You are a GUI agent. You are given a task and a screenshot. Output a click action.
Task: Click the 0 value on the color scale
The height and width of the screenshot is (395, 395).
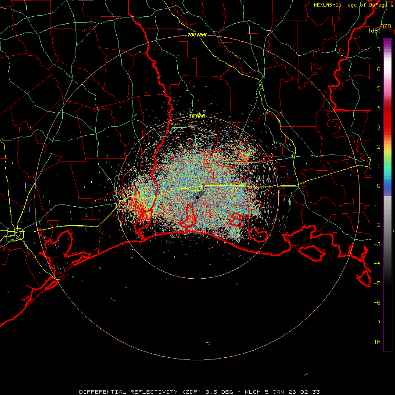click(379, 186)
